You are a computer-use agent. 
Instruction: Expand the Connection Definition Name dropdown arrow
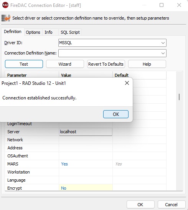pyautogui.click(x=163, y=53)
